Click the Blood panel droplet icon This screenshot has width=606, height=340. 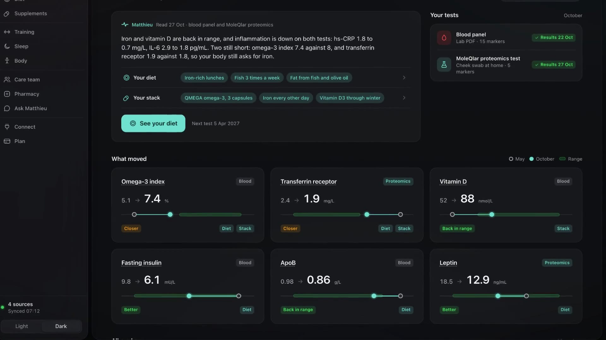(444, 38)
